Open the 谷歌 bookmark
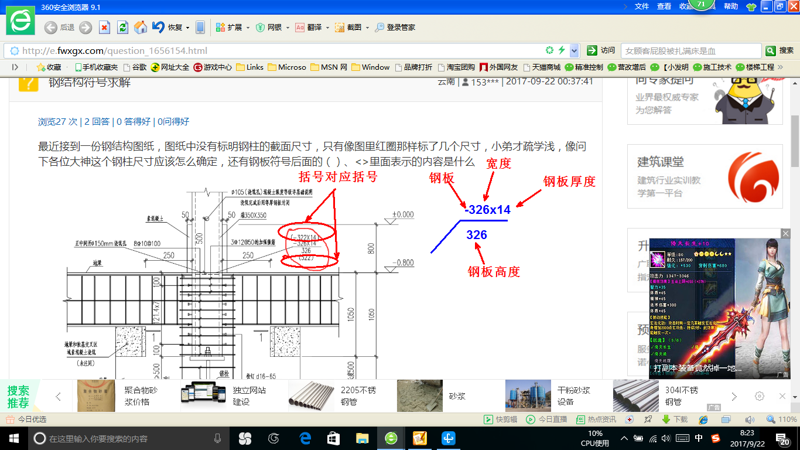Screen dimensions: 800x450 (134, 67)
